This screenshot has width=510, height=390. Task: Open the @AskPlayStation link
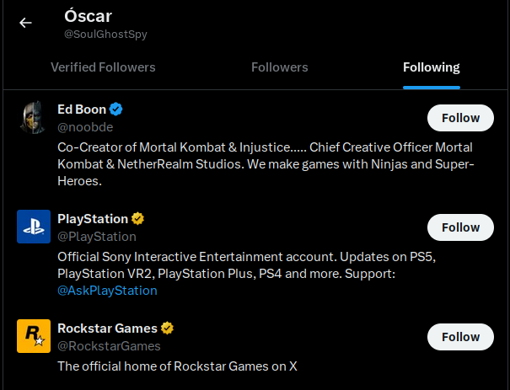(x=107, y=291)
